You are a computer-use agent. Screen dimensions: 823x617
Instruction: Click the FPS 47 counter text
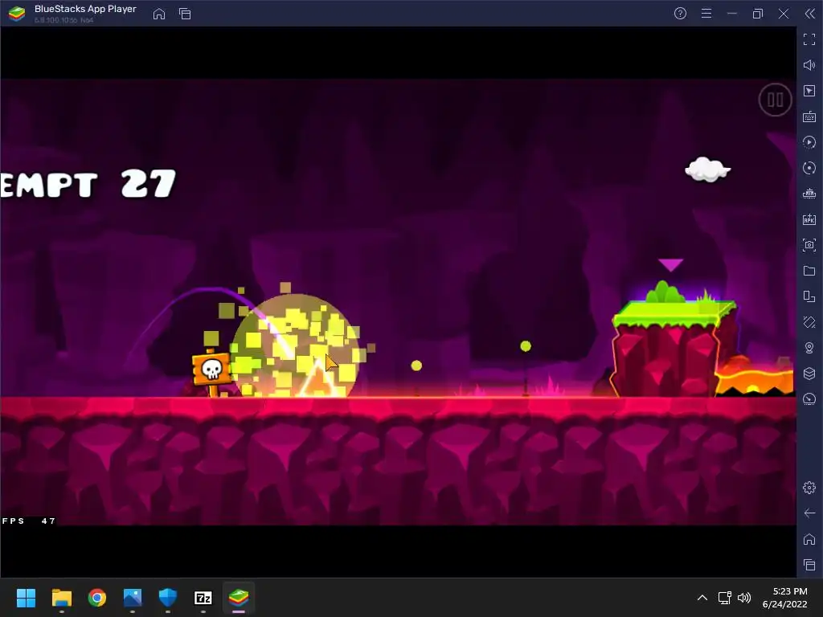pos(29,521)
